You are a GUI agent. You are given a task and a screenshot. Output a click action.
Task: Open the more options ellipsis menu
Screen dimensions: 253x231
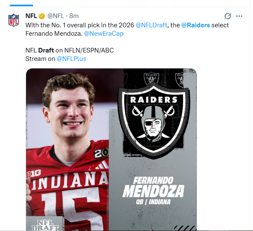pyautogui.click(x=240, y=16)
